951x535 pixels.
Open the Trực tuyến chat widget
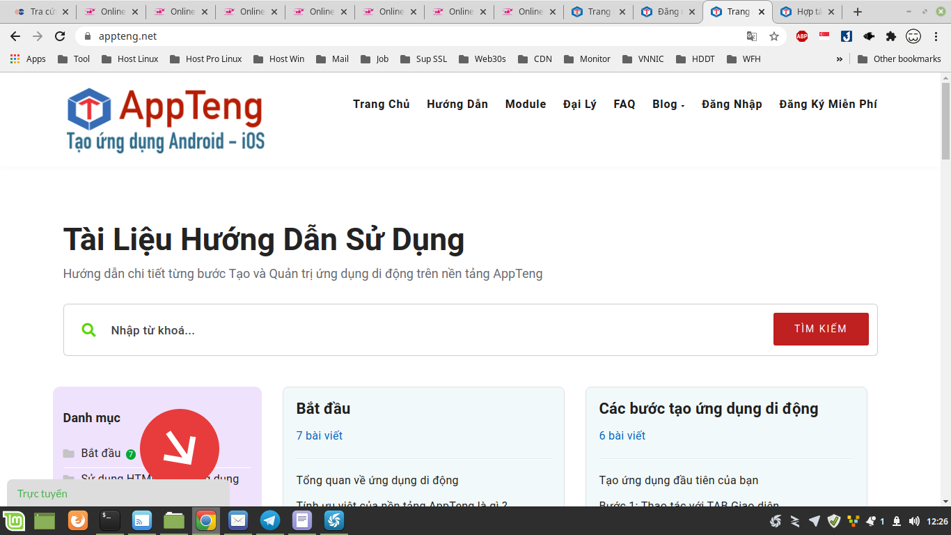pos(118,493)
